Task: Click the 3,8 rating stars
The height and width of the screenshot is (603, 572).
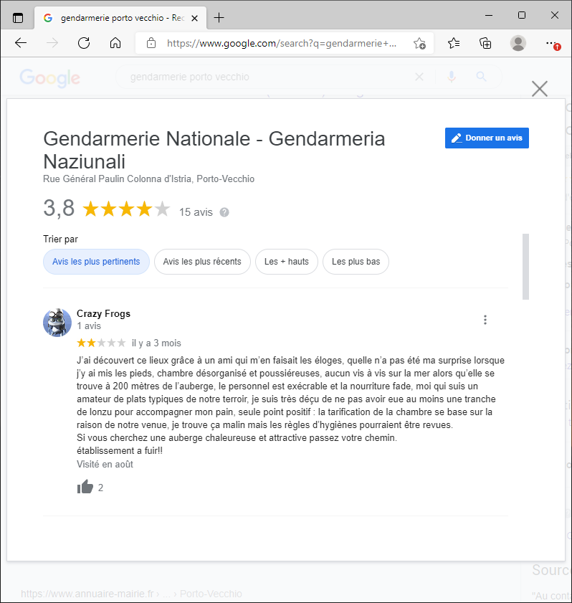Action: point(126,209)
